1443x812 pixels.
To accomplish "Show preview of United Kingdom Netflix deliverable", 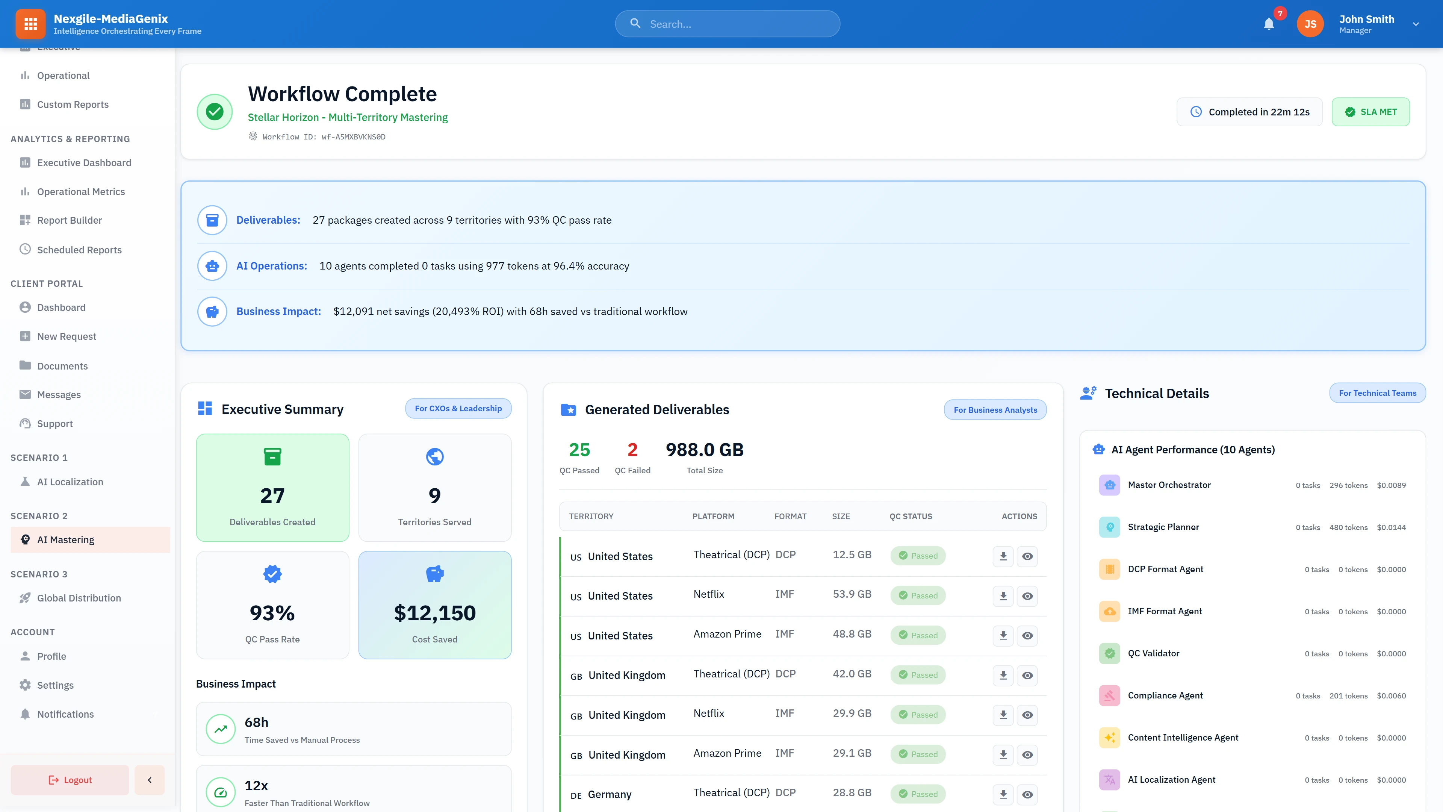I will (1027, 715).
